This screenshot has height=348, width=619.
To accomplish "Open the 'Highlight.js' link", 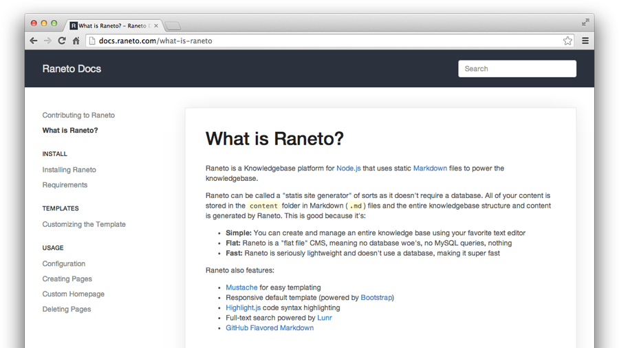I will [x=243, y=307].
